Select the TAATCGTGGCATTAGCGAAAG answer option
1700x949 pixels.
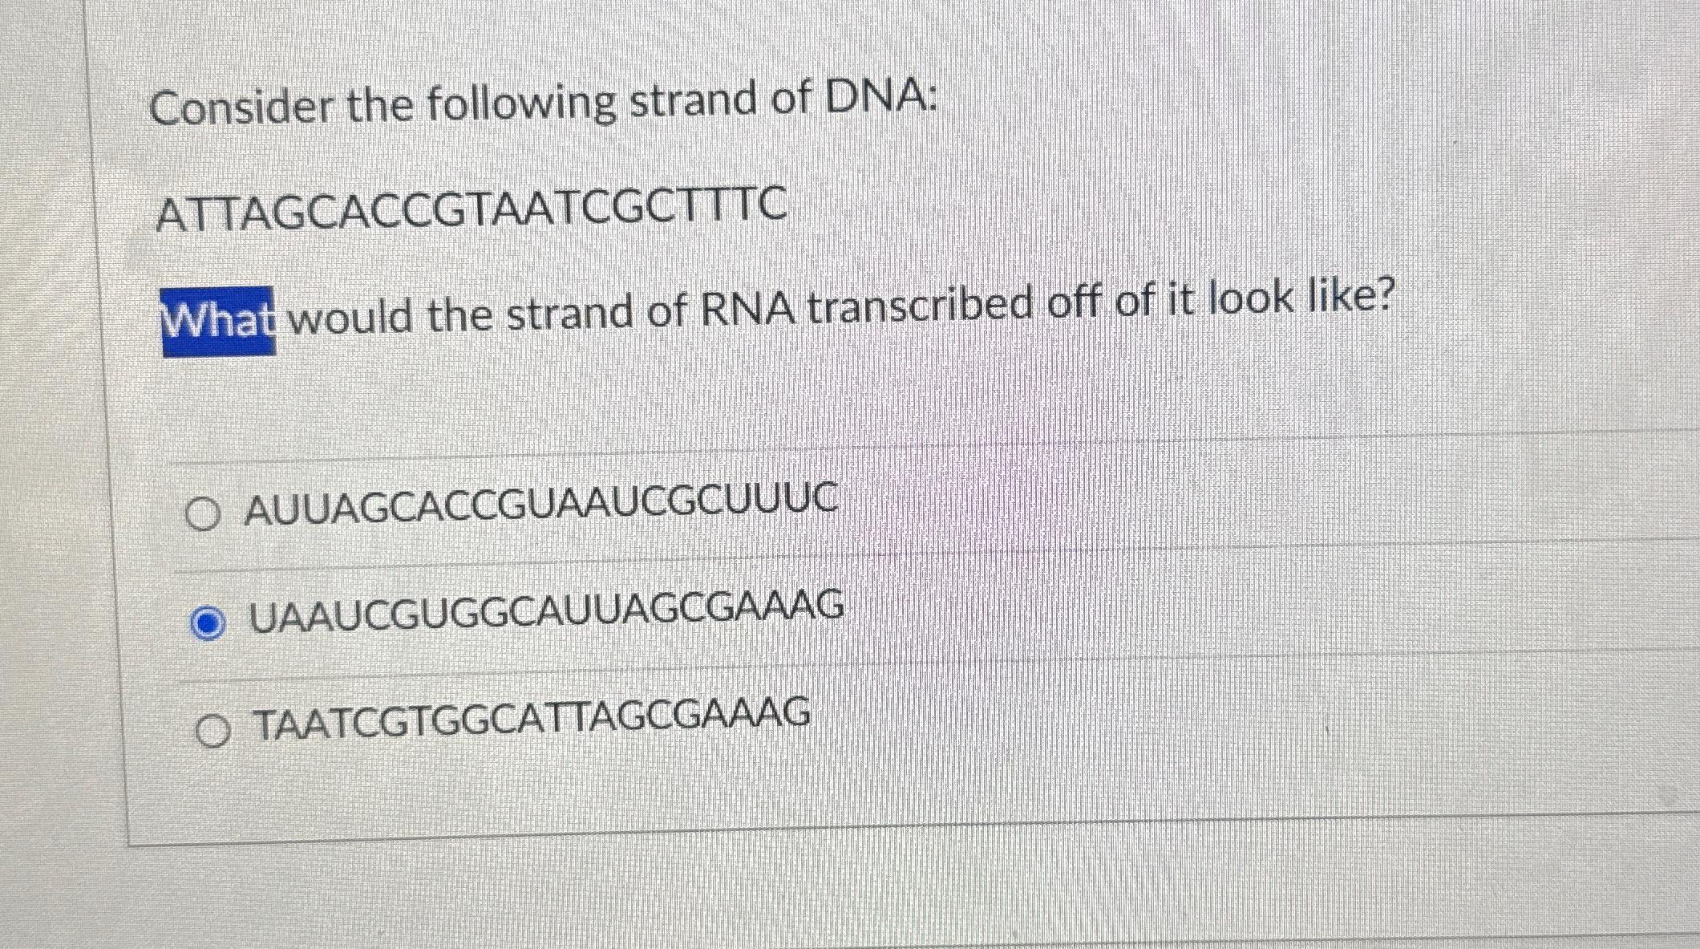pos(532,718)
